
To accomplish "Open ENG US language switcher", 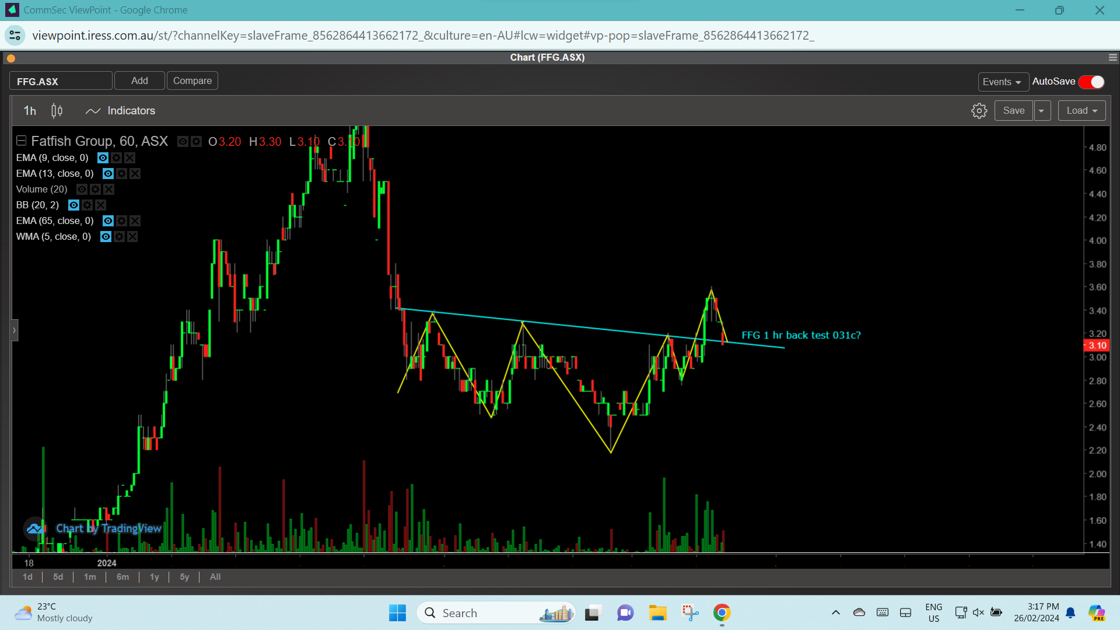I will pos(933,612).
